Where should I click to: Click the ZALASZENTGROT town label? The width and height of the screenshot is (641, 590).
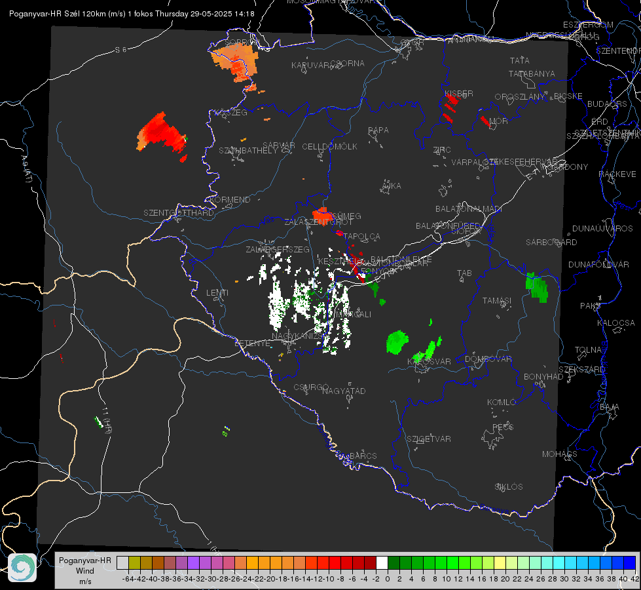[x=318, y=222]
